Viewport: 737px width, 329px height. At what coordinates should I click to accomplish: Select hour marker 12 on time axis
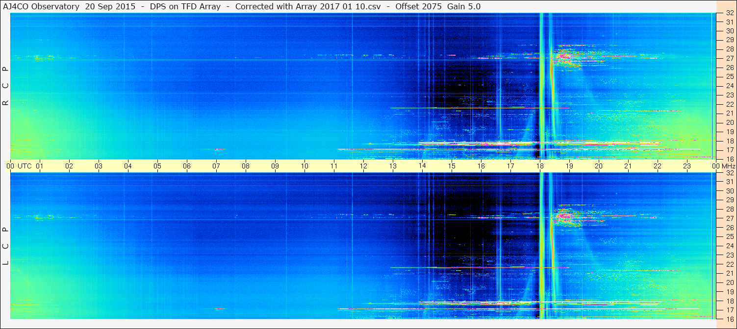pyautogui.click(x=363, y=166)
